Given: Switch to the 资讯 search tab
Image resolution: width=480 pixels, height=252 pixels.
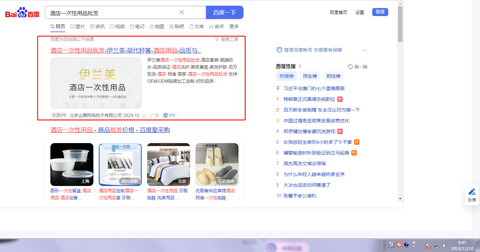Looking at the screenshot, I should click(97, 26).
